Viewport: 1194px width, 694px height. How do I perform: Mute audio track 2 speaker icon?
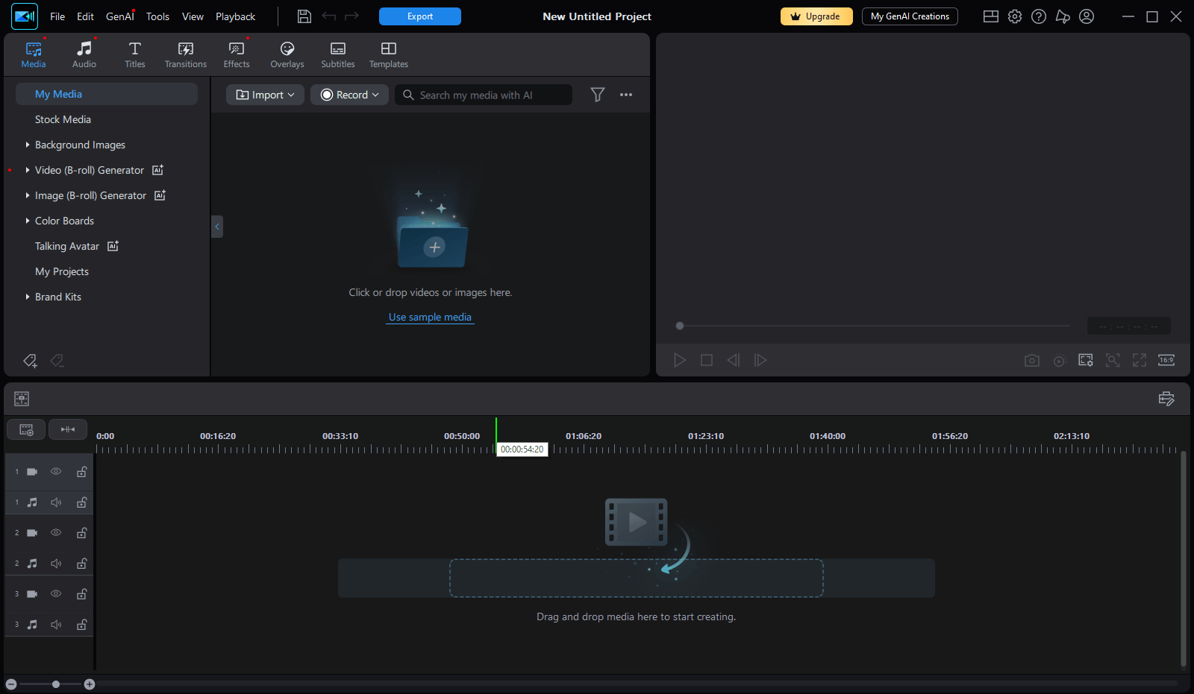tap(56, 564)
